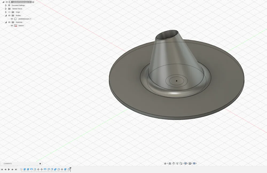Hide the Sketches folder
Image resolution: width=267 pixels, height=173 pixels.
(9, 22)
